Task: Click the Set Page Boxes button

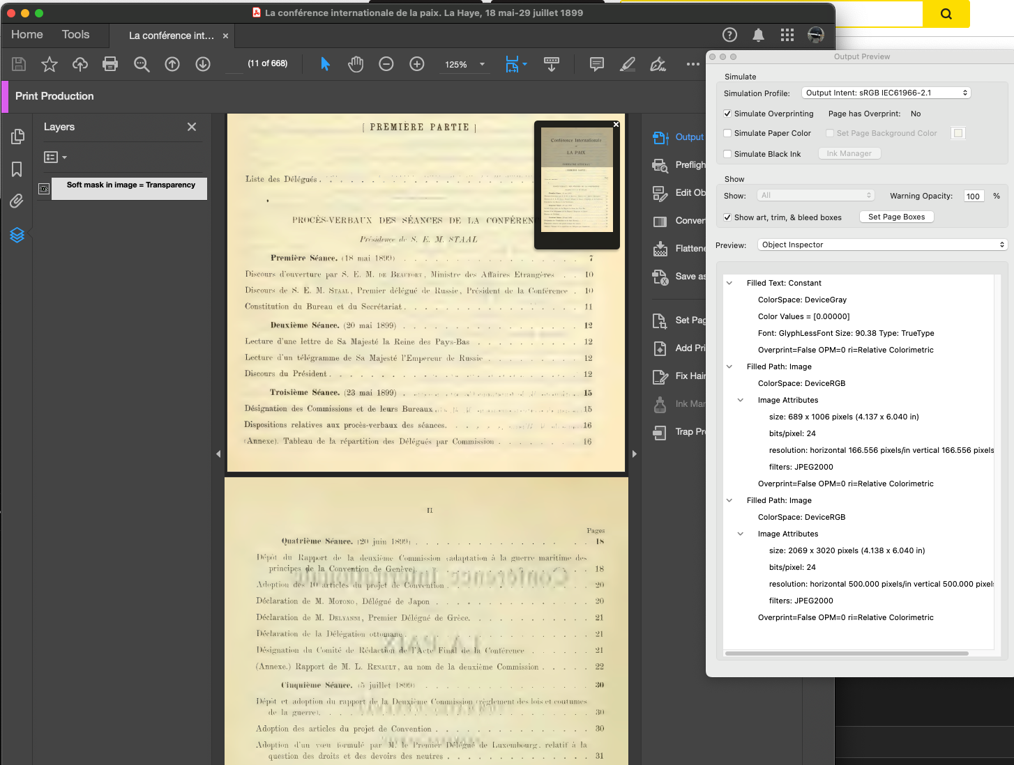Action: tap(896, 217)
